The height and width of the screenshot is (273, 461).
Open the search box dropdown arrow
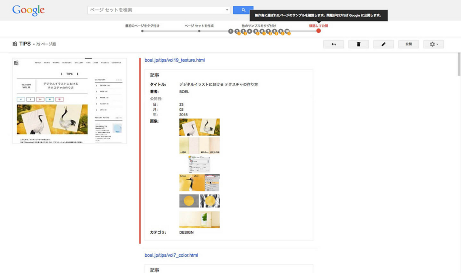(x=227, y=10)
